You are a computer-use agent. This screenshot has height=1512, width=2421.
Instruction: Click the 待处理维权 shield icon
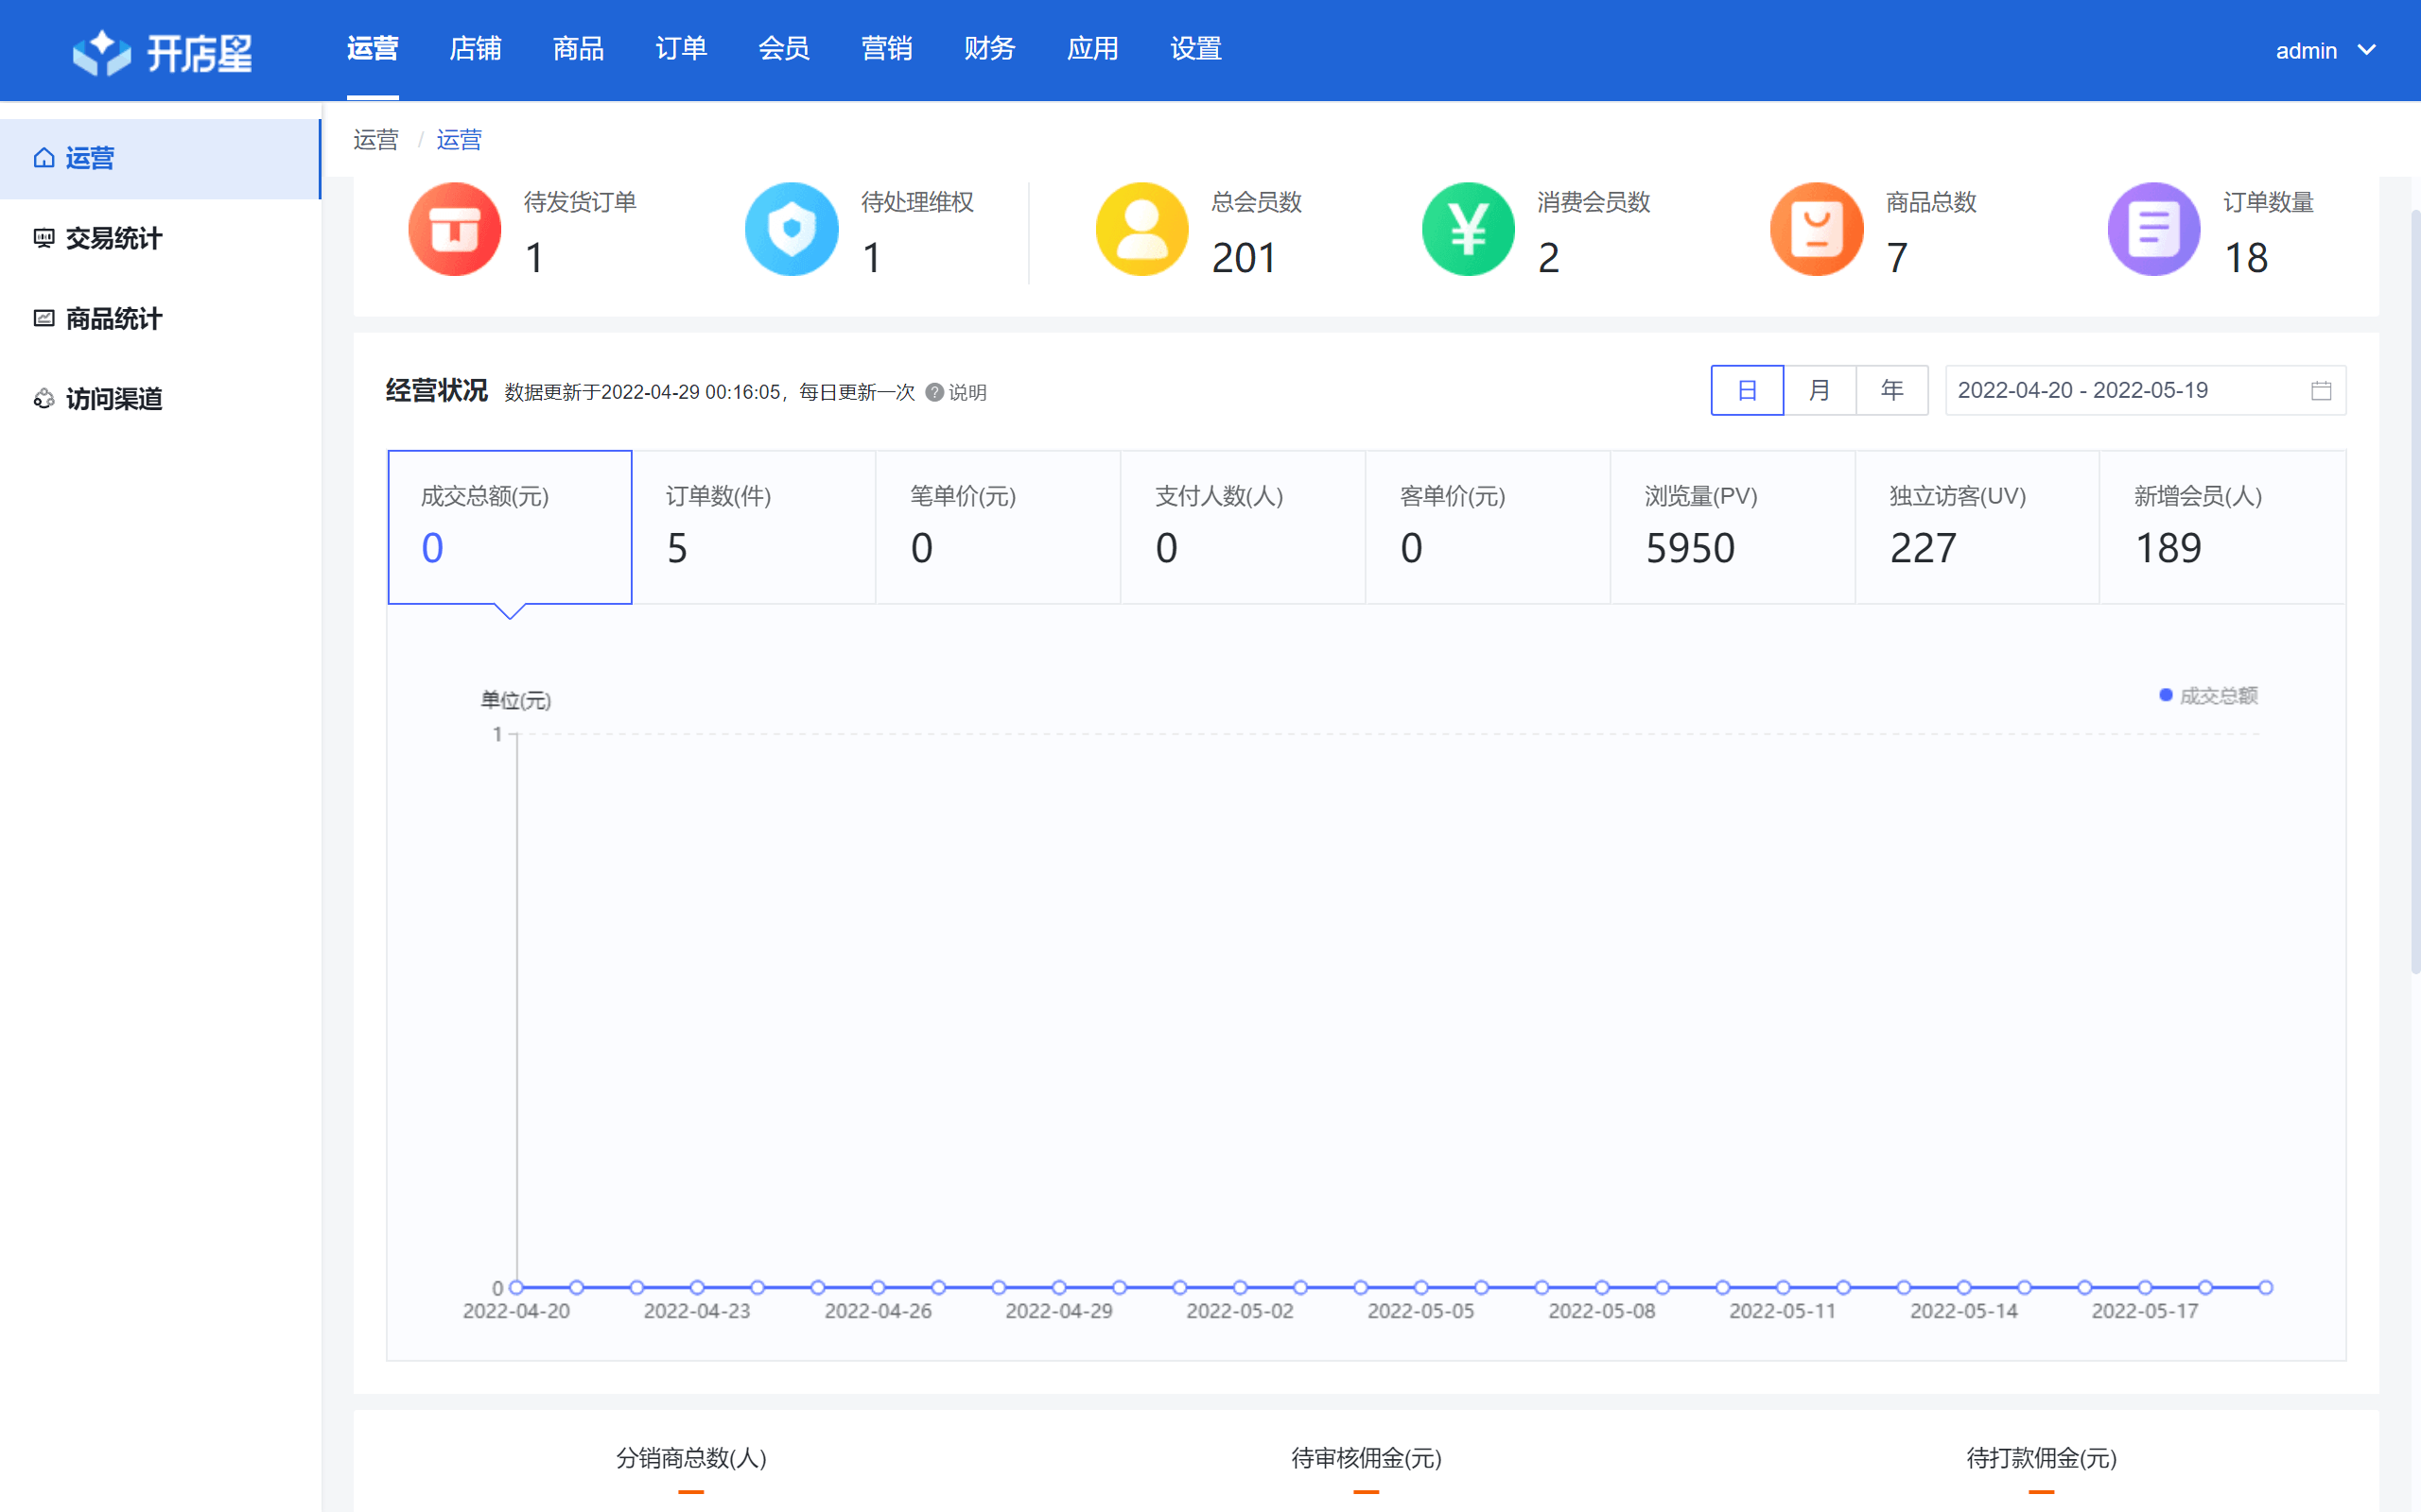[x=792, y=229]
